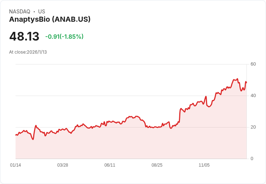
Task: Click the 20 value on the price axis
Action: pos(253,127)
